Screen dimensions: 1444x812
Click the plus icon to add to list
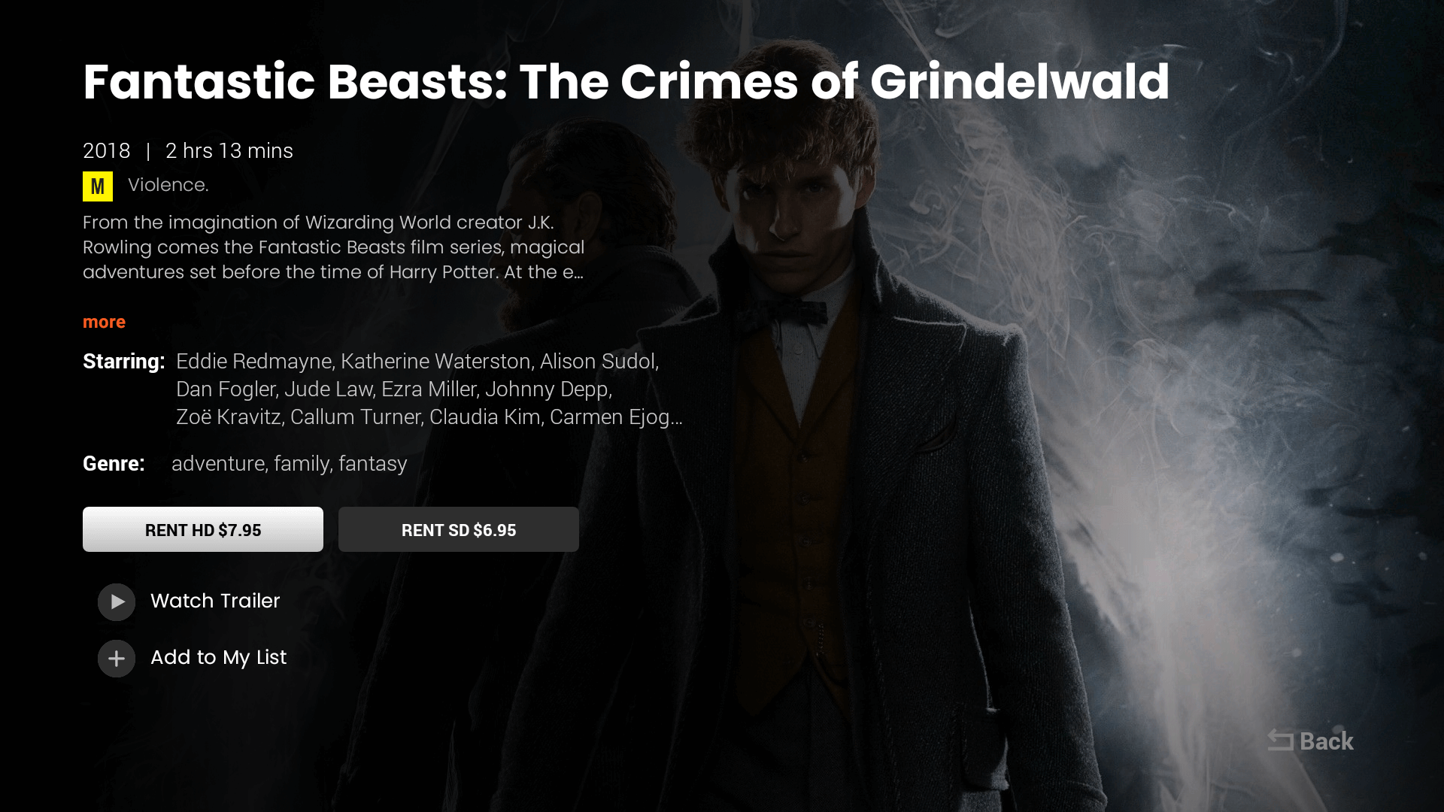(117, 659)
